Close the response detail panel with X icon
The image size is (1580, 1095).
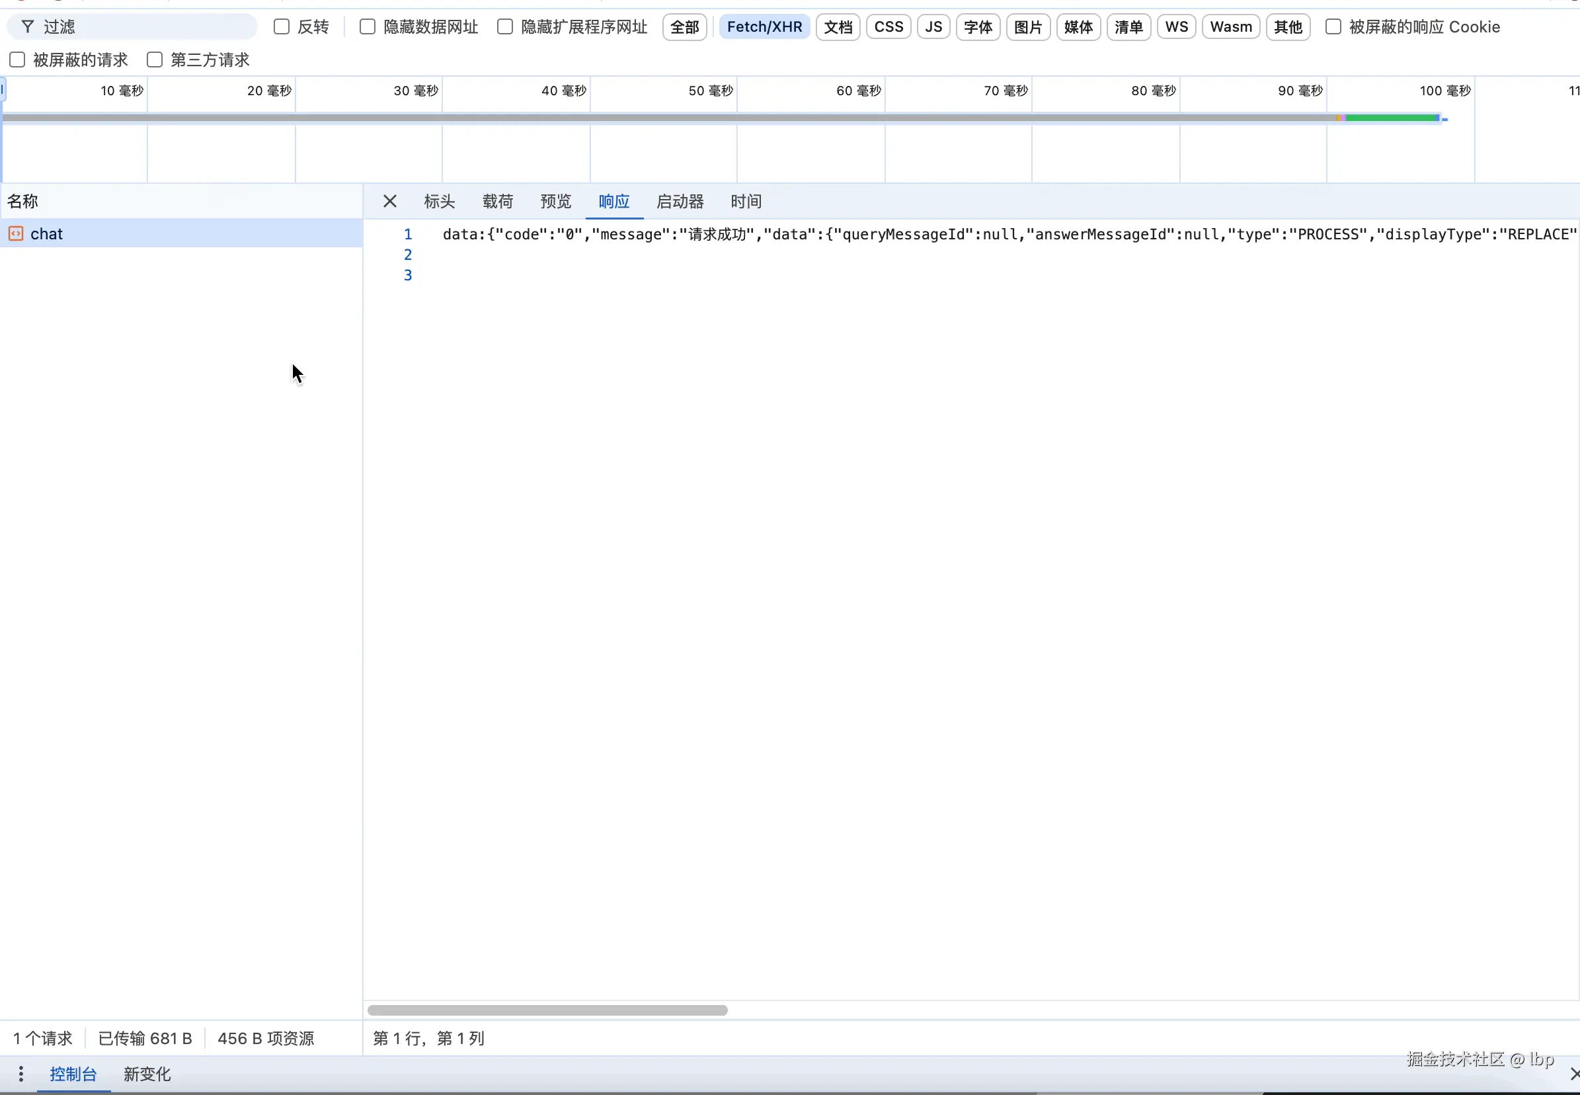(x=389, y=200)
